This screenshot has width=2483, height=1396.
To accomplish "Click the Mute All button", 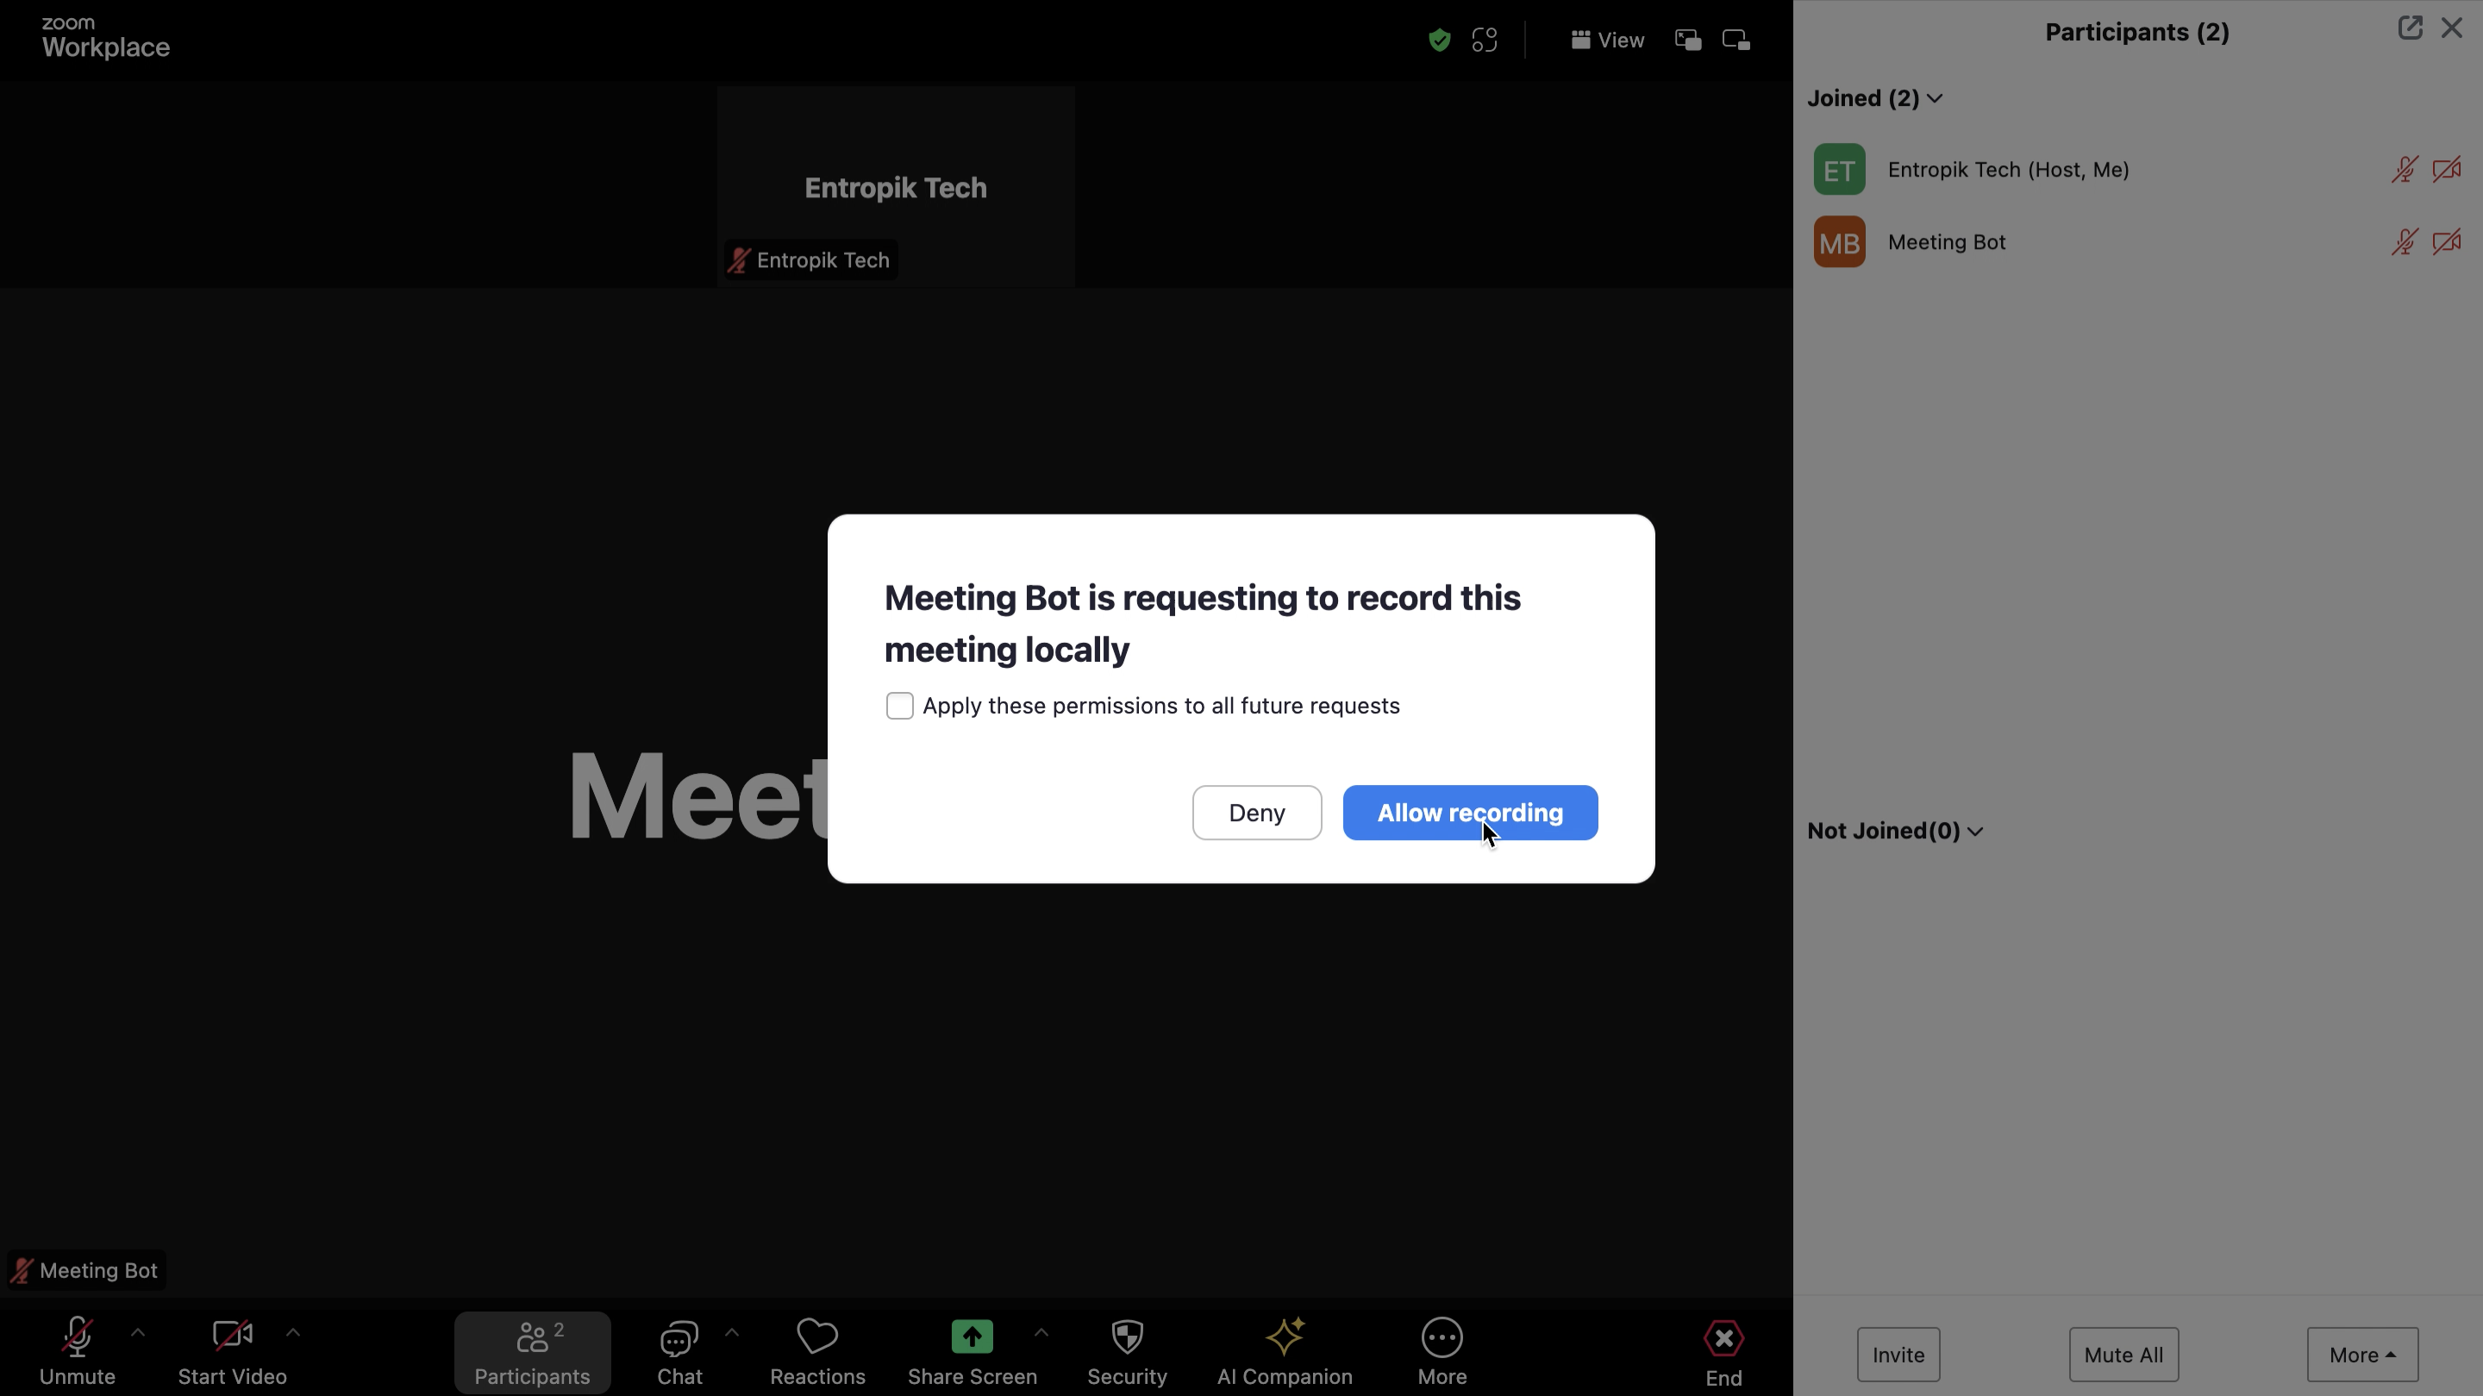I will click(2123, 1355).
